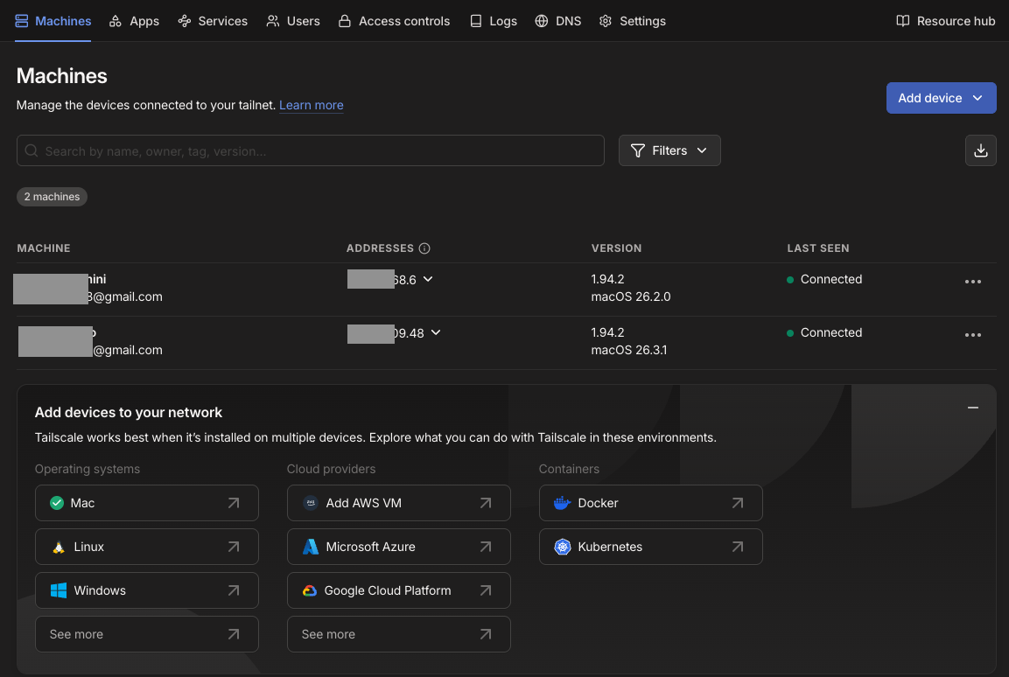This screenshot has height=677, width=1009.
Task: Open the Users tab
Action: click(x=293, y=21)
